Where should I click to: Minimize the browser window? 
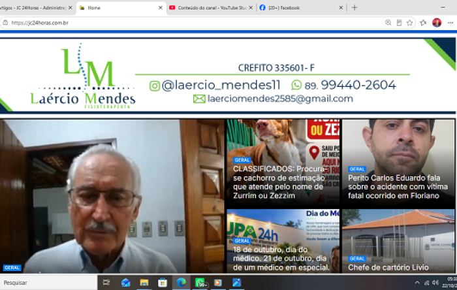[x=443, y=8]
